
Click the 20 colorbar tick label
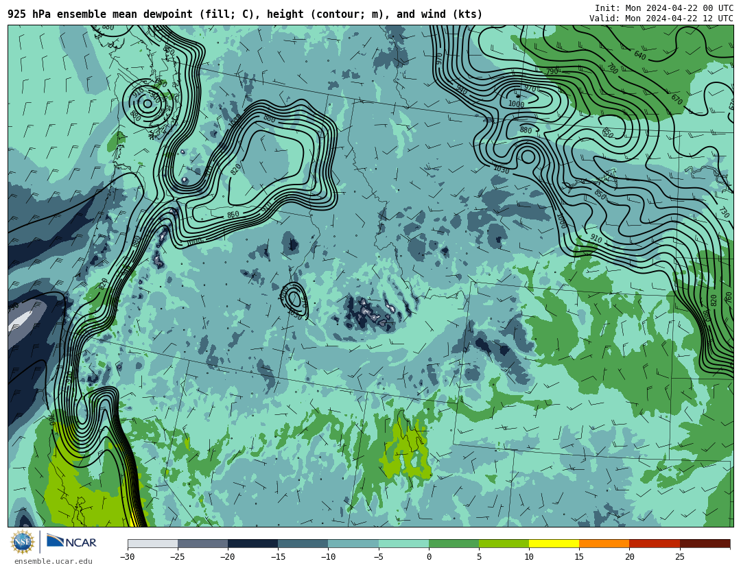[x=629, y=557]
